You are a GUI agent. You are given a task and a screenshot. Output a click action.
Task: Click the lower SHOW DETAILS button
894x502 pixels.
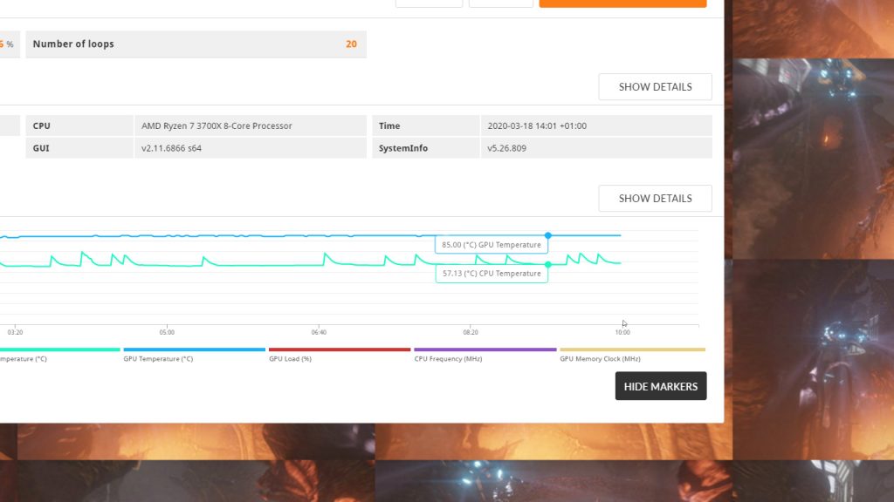[655, 198]
